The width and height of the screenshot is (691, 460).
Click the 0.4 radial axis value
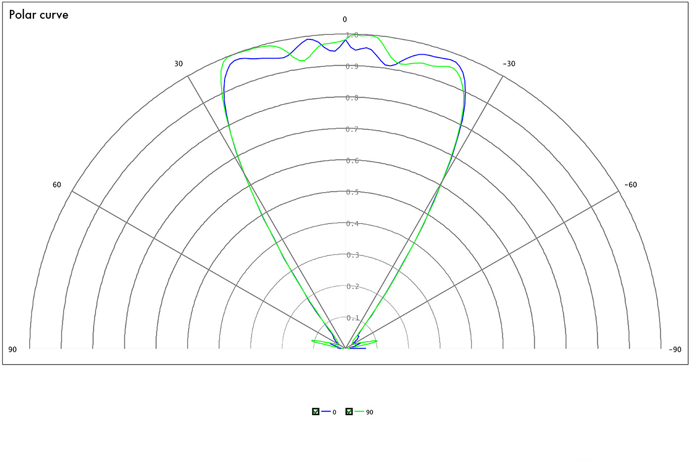pos(352,224)
